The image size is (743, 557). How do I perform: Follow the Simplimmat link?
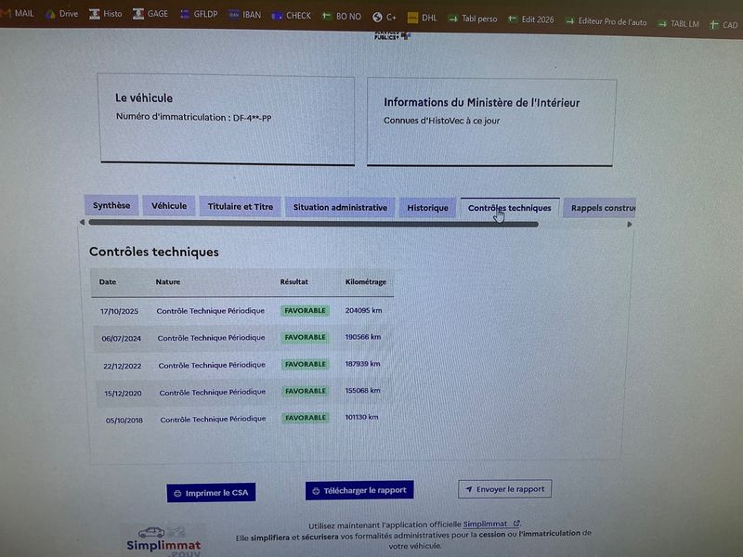pyautogui.click(x=491, y=524)
